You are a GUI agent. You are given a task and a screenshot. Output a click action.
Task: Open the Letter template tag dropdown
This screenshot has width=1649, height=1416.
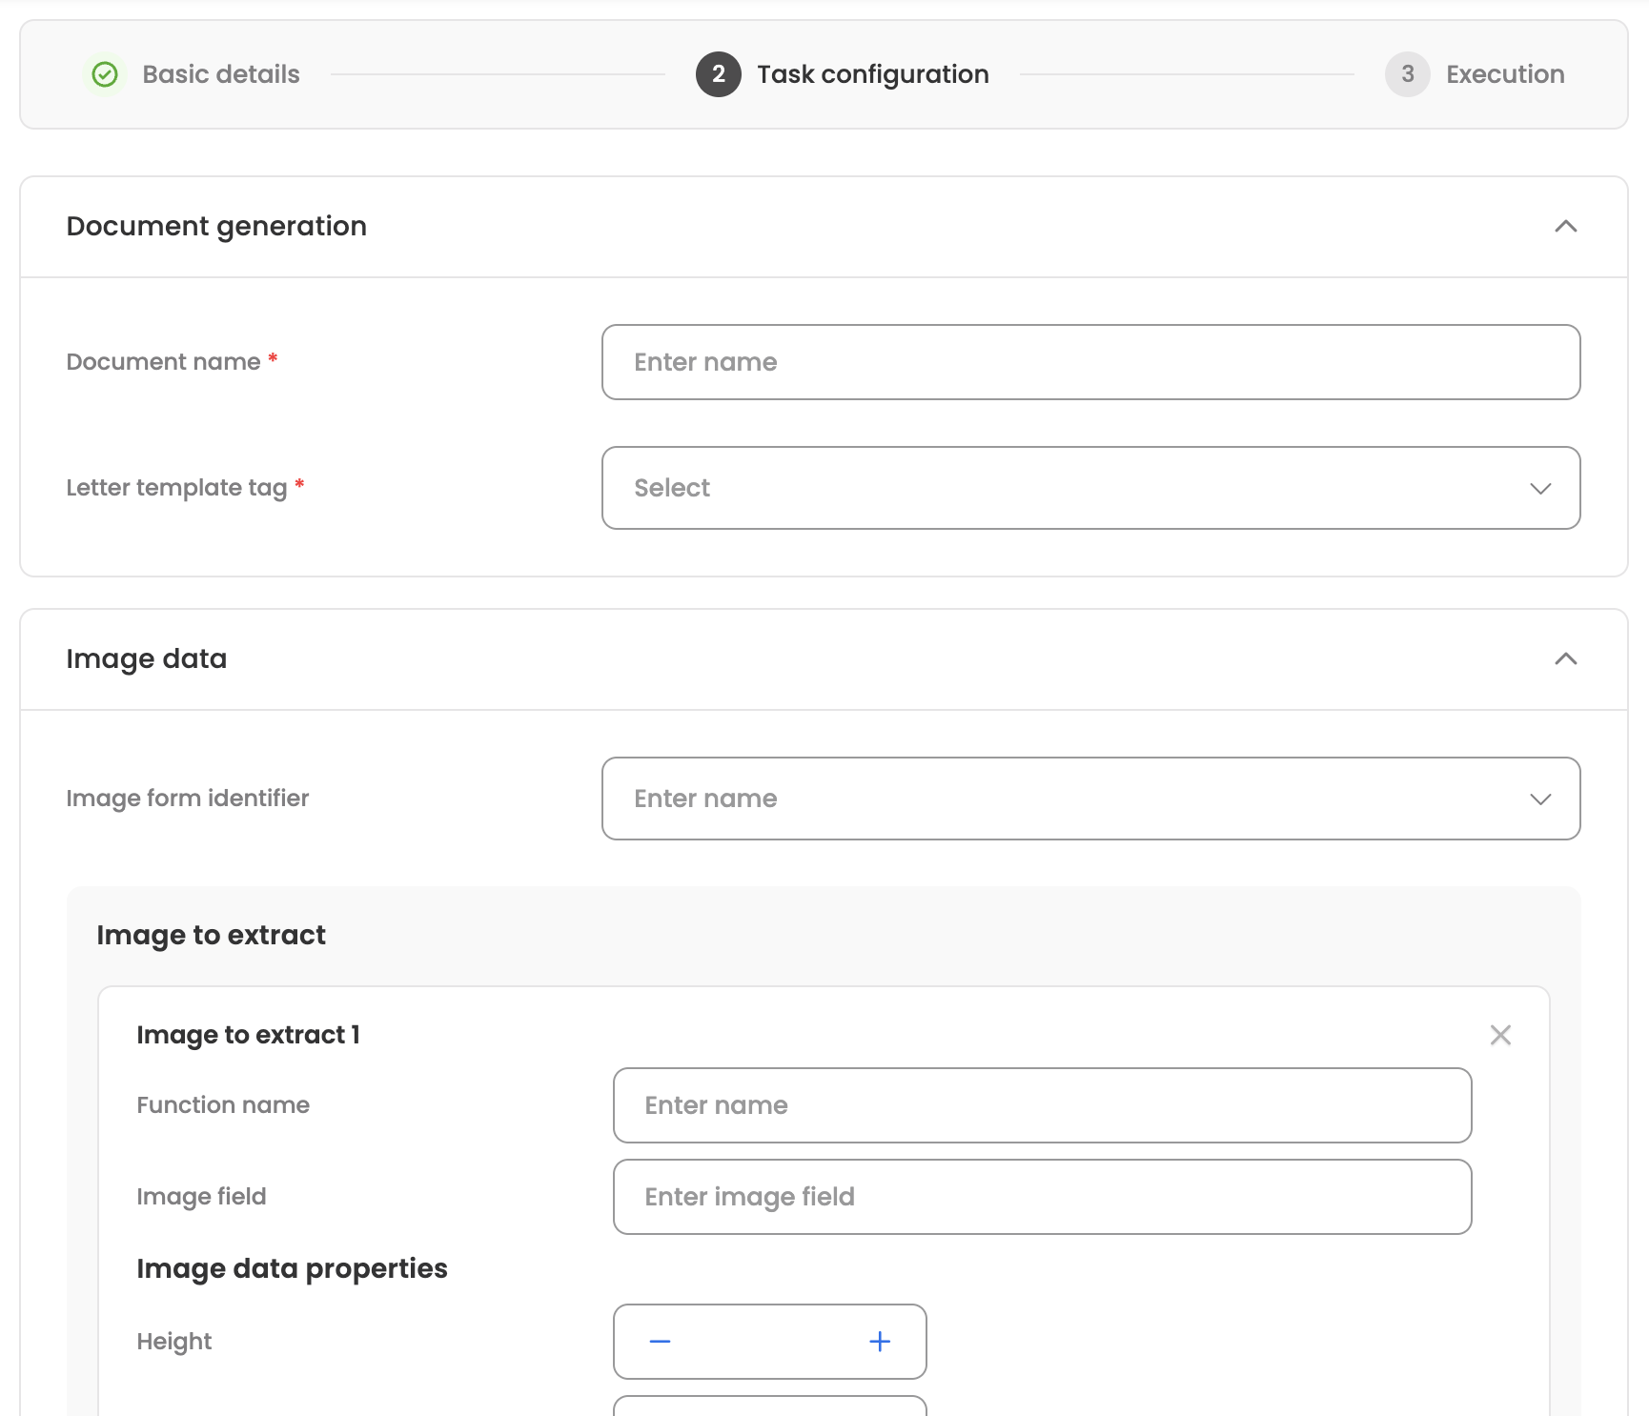[x=1089, y=488]
